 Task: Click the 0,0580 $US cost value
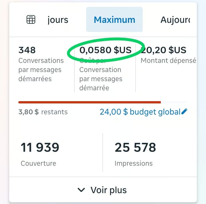(x=105, y=50)
